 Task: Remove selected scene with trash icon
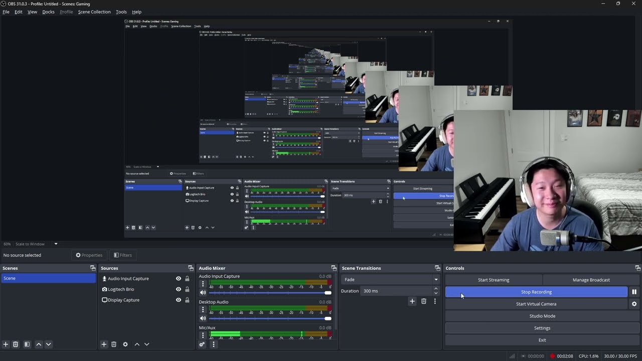[x=16, y=344]
